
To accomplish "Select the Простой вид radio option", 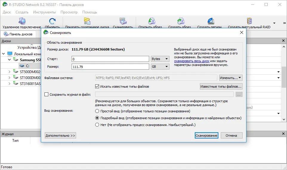I will point(97,111).
